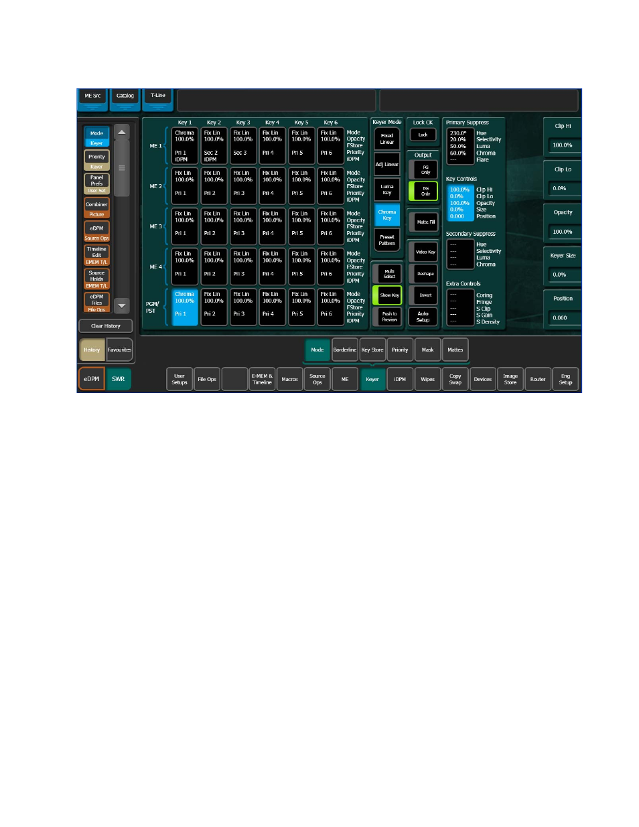Switch to the Borderline tab
The width and height of the screenshot is (639, 827).
[345, 350]
